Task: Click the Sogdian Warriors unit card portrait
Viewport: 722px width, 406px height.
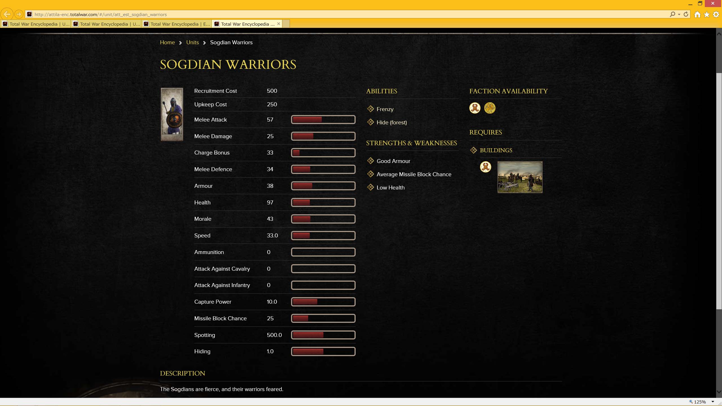Action: (x=172, y=114)
